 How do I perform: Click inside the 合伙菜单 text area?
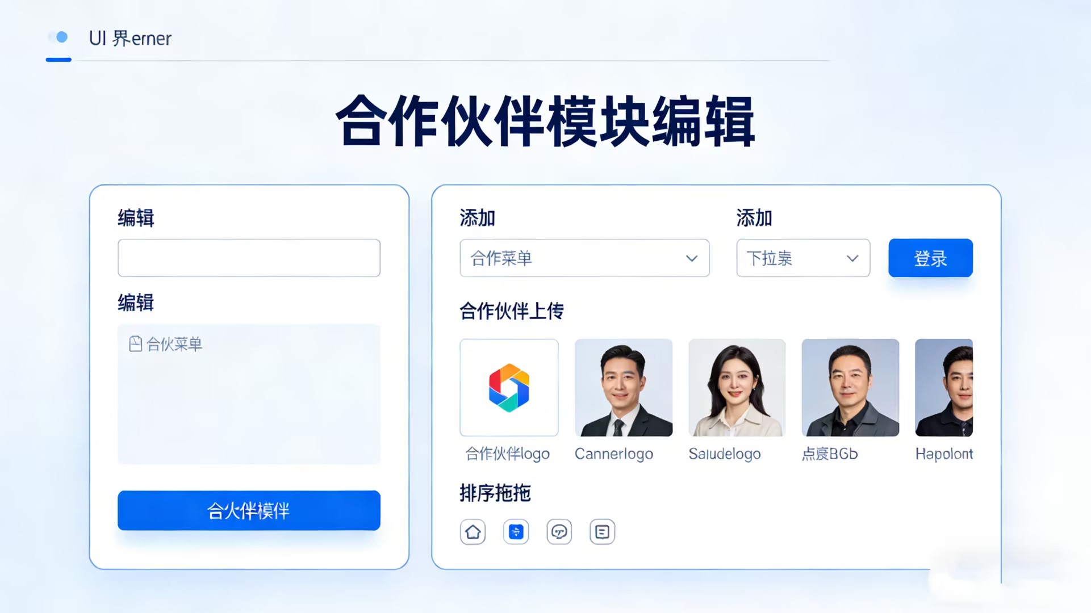click(249, 394)
